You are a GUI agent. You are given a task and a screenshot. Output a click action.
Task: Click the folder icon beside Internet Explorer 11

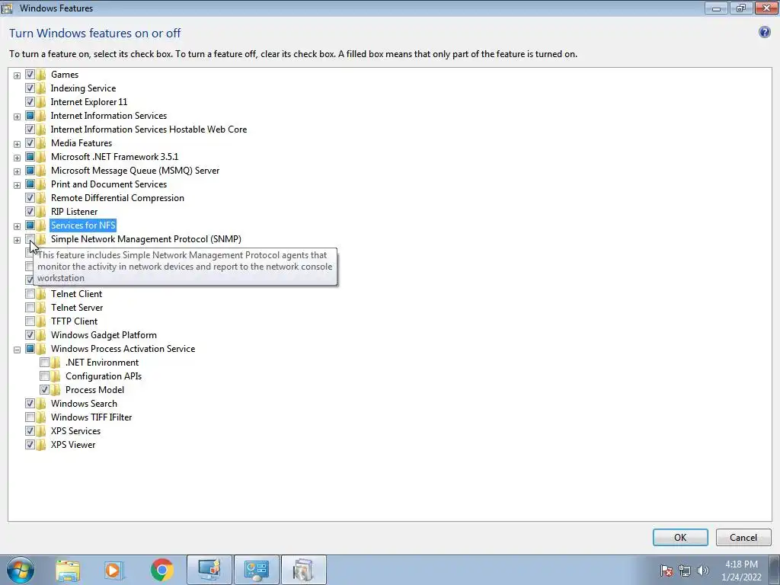coord(41,102)
